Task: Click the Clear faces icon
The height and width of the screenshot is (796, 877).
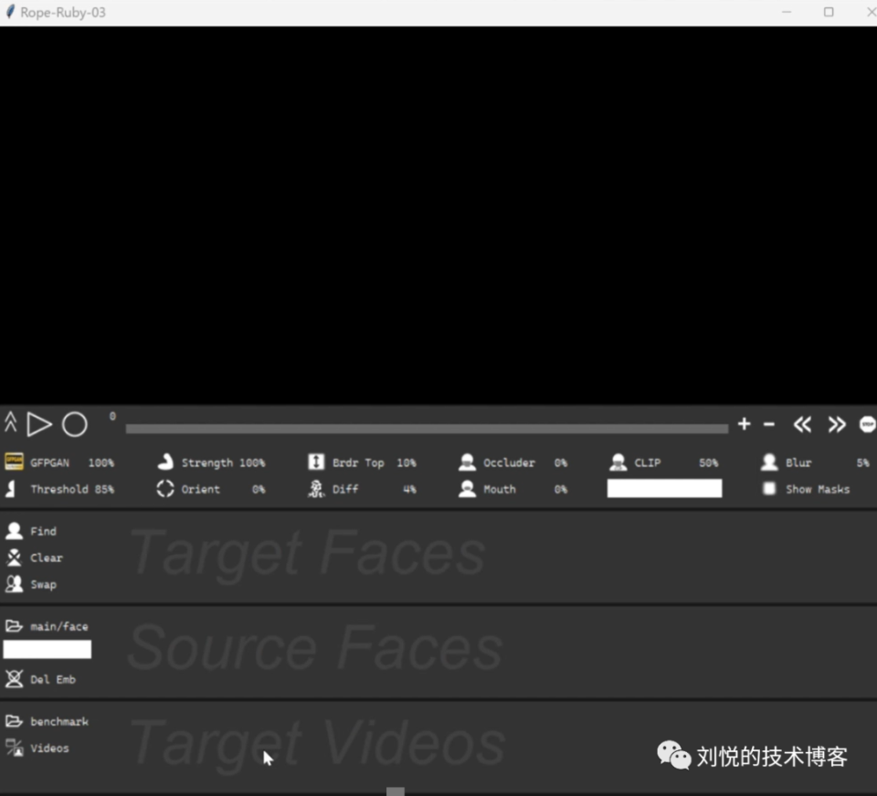Action: (14, 557)
